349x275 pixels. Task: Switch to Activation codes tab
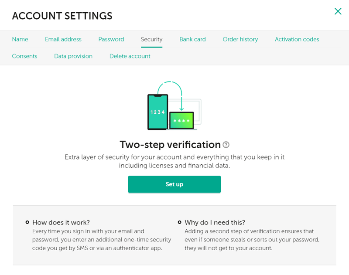point(297,39)
